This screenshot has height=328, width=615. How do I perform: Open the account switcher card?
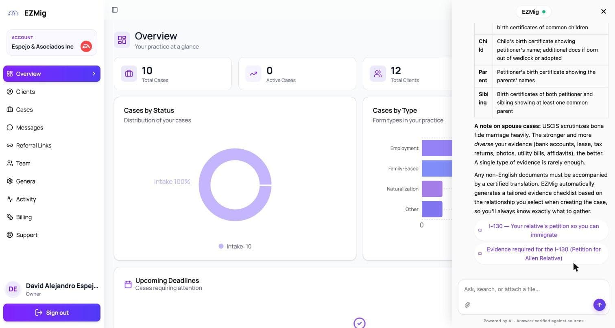pyautogui.click(x=52, y=42)
